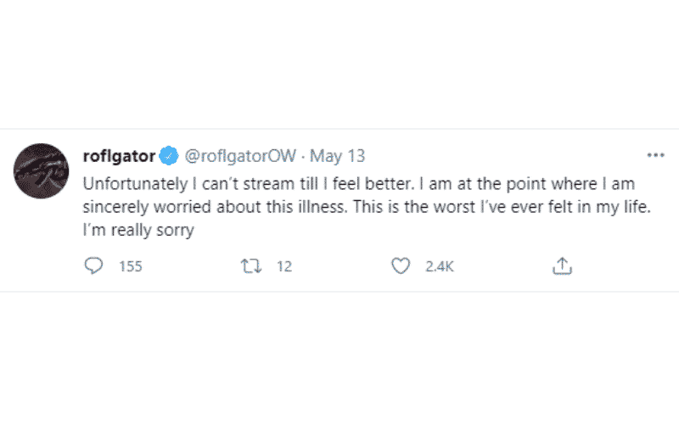This screenshot has width=679, height=424.
Task: Click the blue verified checkmark badge
Action: click(x=169, y=156)
